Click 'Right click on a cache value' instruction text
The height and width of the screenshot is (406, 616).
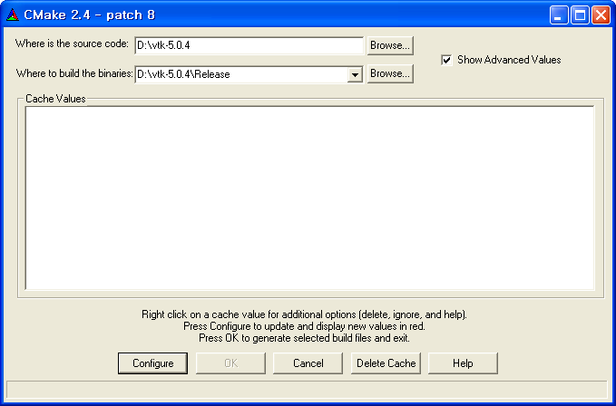coord(304,314)
